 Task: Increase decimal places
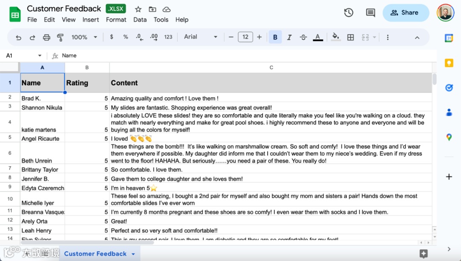pyautogui.click(x=154, y=37)
